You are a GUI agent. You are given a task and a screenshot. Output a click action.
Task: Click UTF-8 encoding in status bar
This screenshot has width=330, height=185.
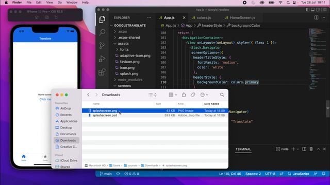click(270, 174)
